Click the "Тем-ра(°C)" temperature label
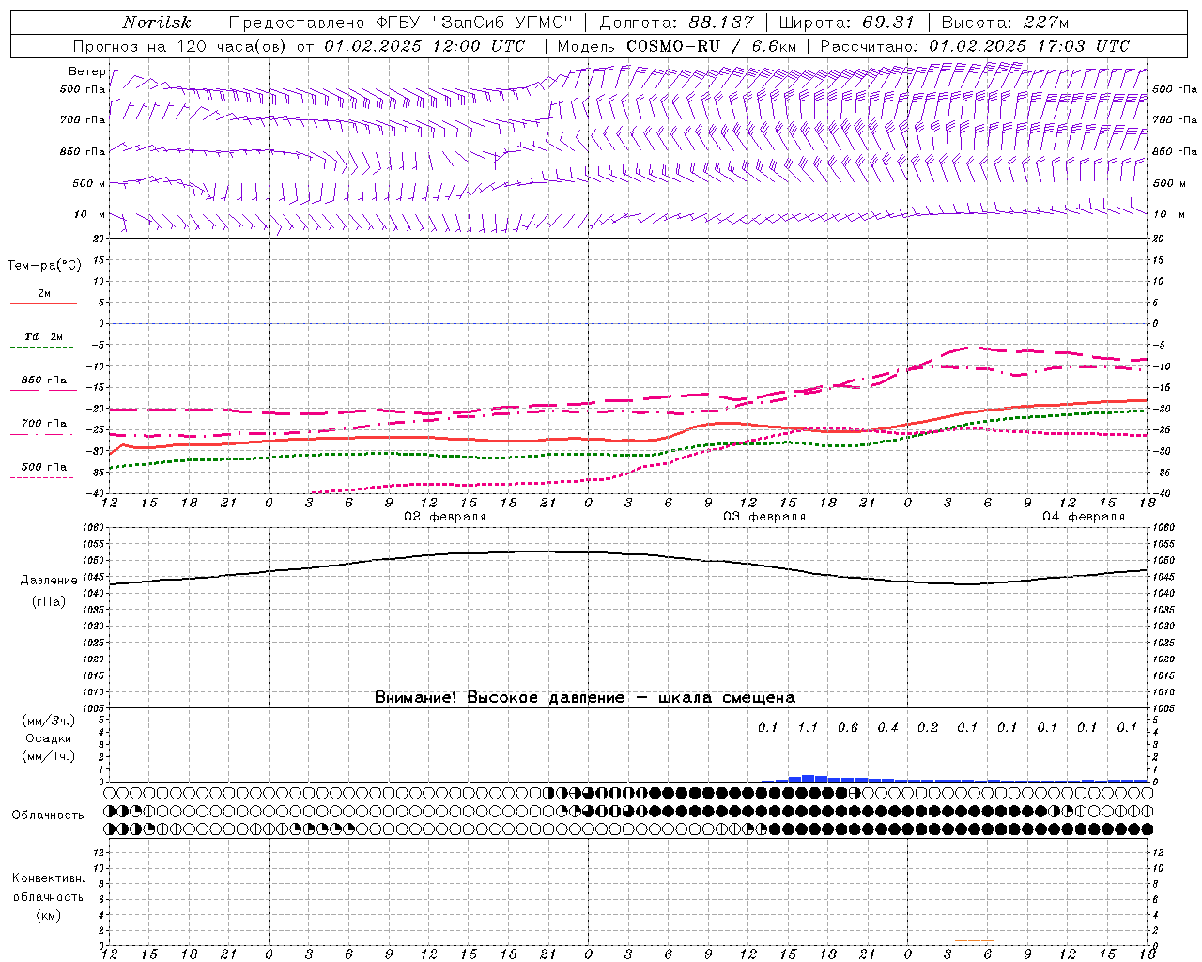 click(44, 266)
